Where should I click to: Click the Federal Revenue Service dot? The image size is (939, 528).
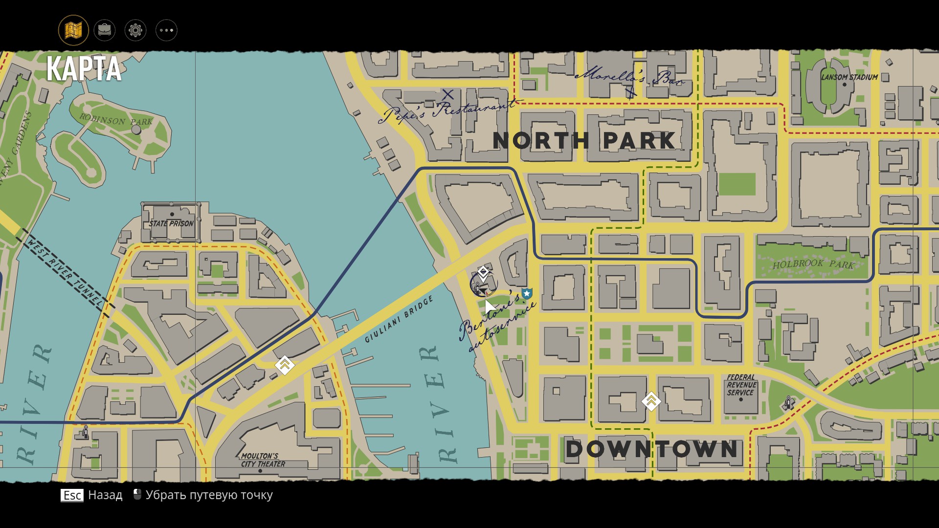(740, 399)
